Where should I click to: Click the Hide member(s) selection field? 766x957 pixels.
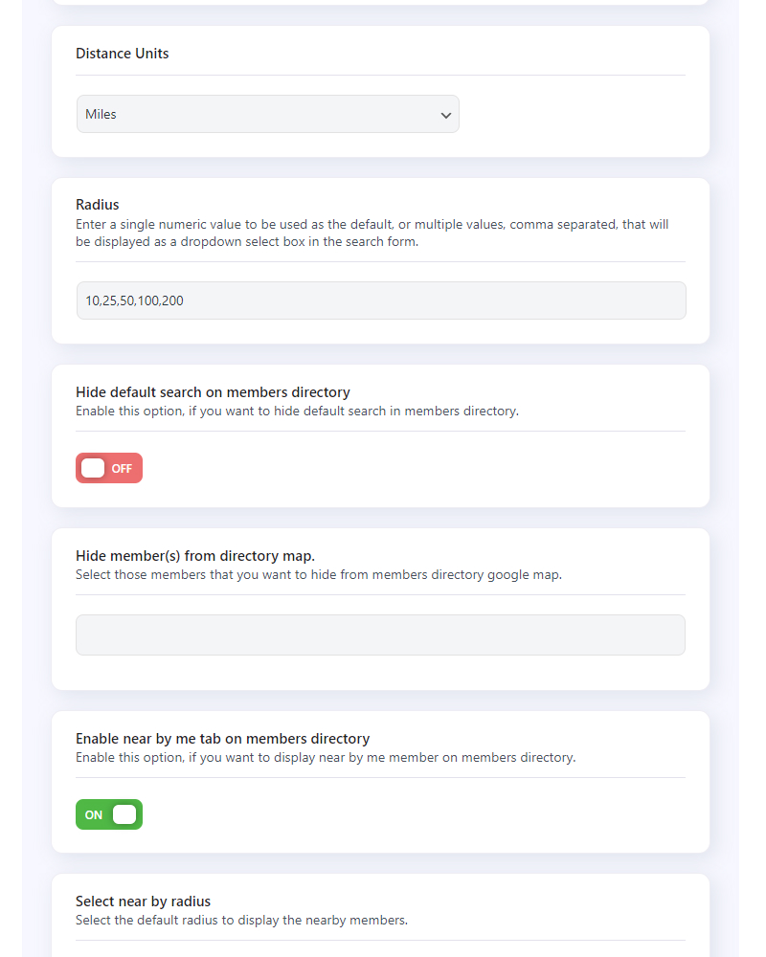click(x=380, y=634)
